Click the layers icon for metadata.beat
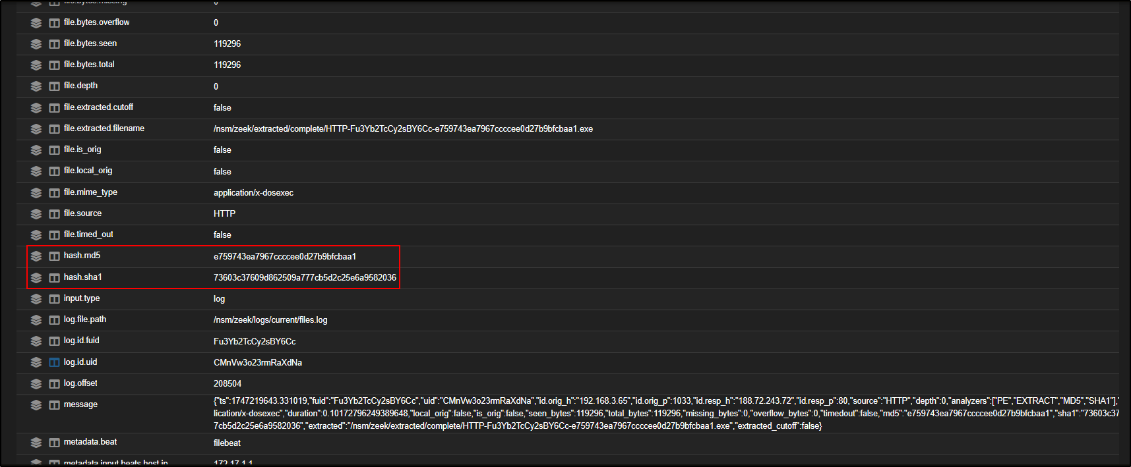Viewport: 1131px width, 467px height. pos(36,443)
